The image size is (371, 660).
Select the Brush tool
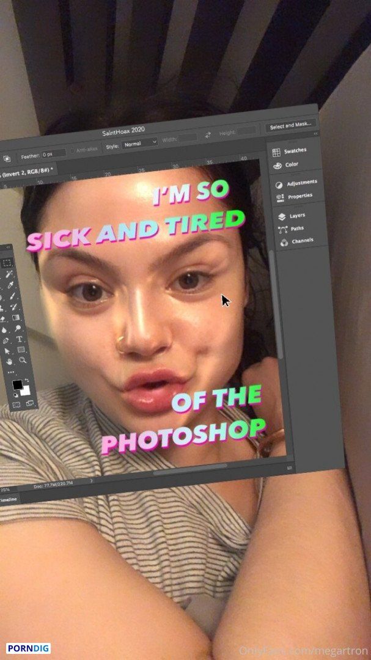click(x=13, y=296)
